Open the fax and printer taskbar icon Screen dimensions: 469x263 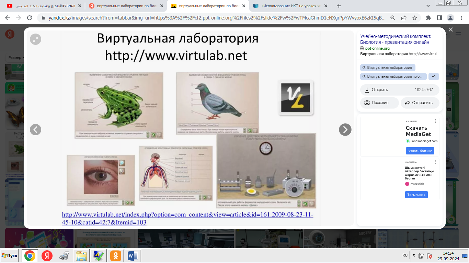click(x=64, y=256)
